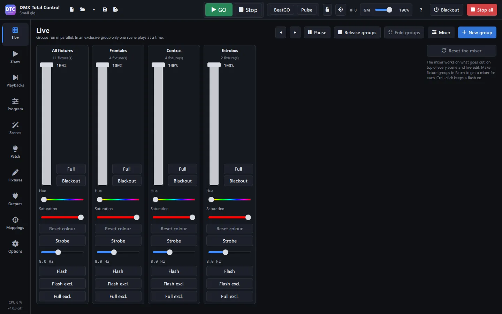
Task: Toggle the Mixer view
Action: [x=441, y=32]
